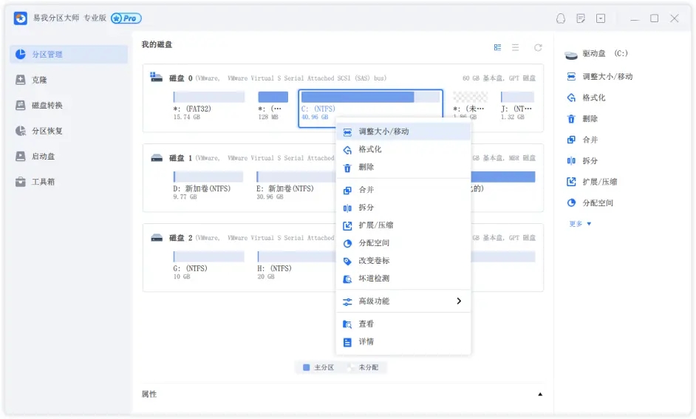Click the 删除 trash icon in the right panel
Image resolution: width=696 pixels, height=419 pixels.
click(571, 119)
